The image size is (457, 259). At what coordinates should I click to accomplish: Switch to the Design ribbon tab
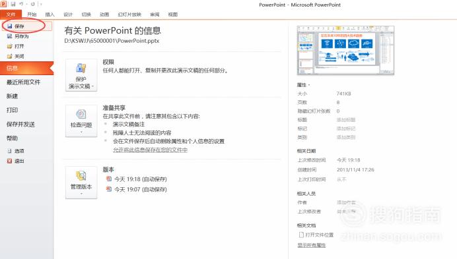tap(68, 14)
